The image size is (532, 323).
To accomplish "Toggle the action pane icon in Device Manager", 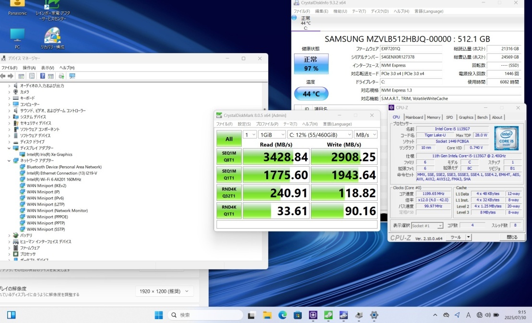I will [x=51, y=76].
